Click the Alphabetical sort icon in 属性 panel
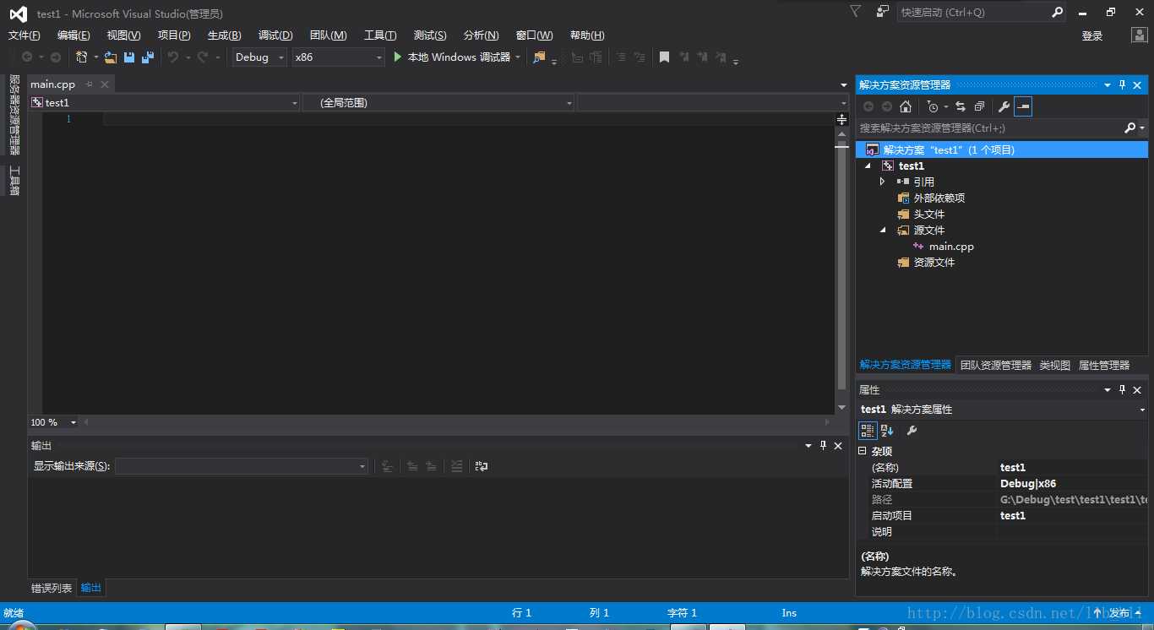The width and height of the screenshot is (1154, 630). point(887,431)
